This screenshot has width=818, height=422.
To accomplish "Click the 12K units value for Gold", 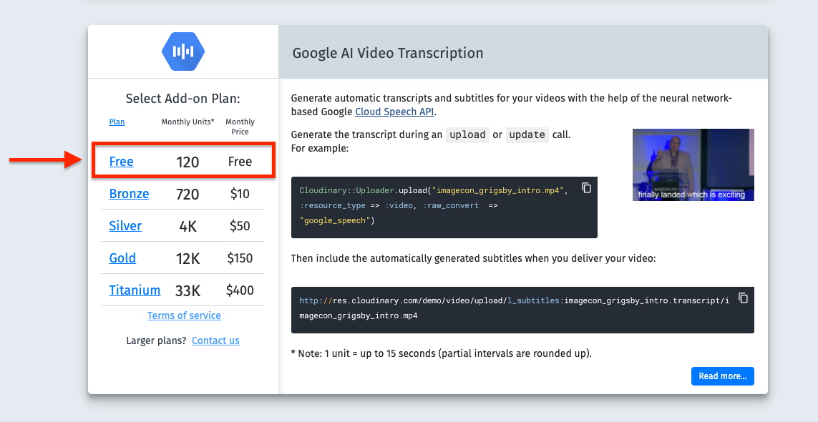I will pyautogui.click(x=188, y=258).
